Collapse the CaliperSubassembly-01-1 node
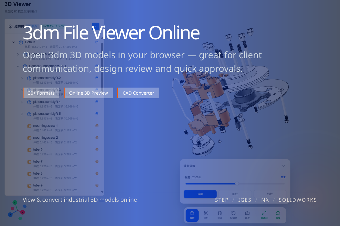 coord(18,66)
